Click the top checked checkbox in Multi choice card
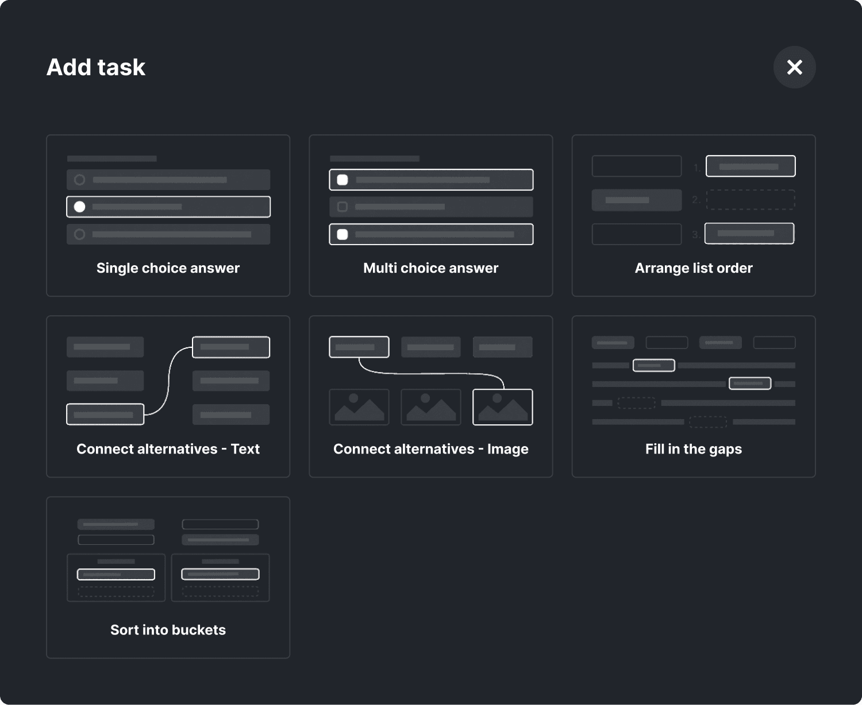Image resolution: width=862 pixels, height=705 pixels. [343, 180]
